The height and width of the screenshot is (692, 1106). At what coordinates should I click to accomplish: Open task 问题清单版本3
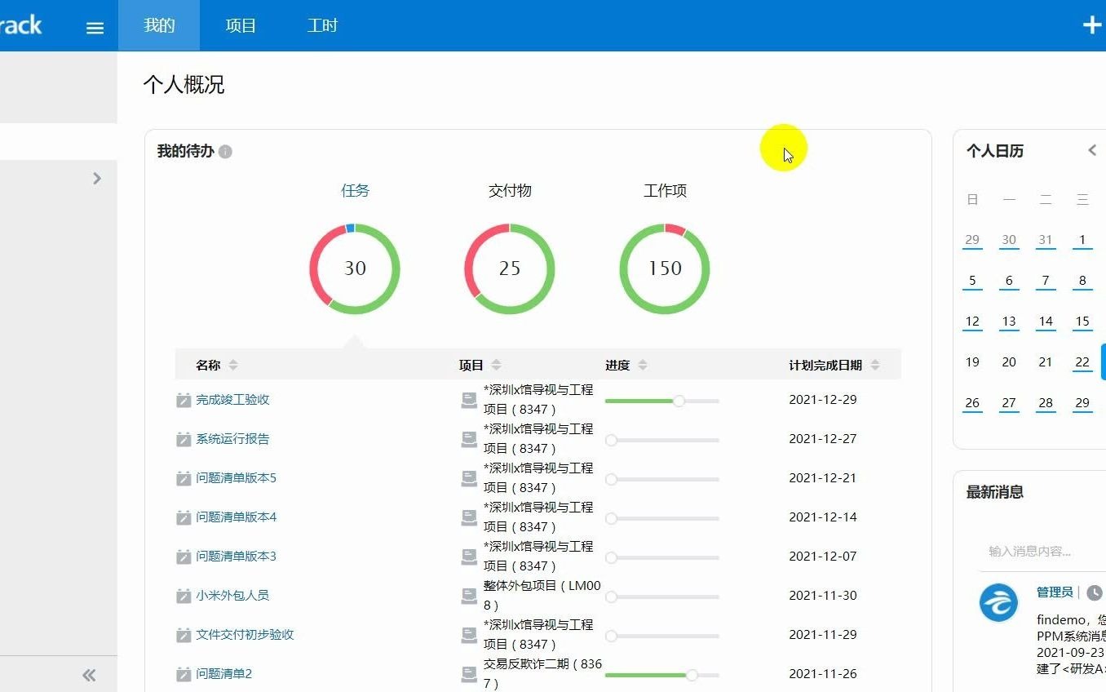coord(236,557)
